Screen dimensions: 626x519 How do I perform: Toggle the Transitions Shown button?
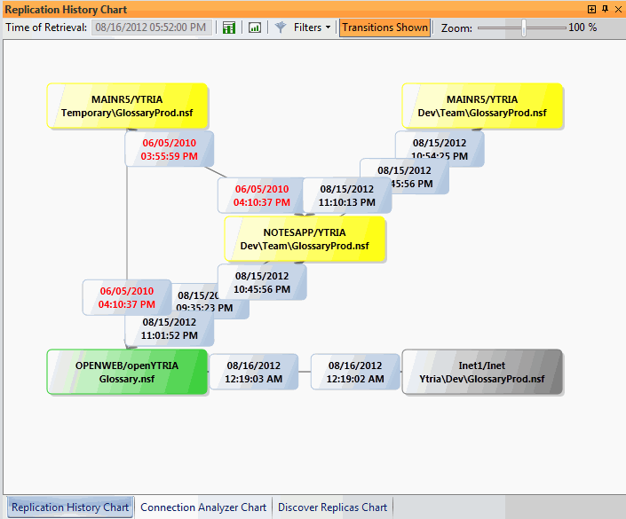[384, 28]
